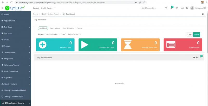Expand the Exploratory Testing sidebar section
The width and height of the screenshot is (208, 106).
(16, 65)
